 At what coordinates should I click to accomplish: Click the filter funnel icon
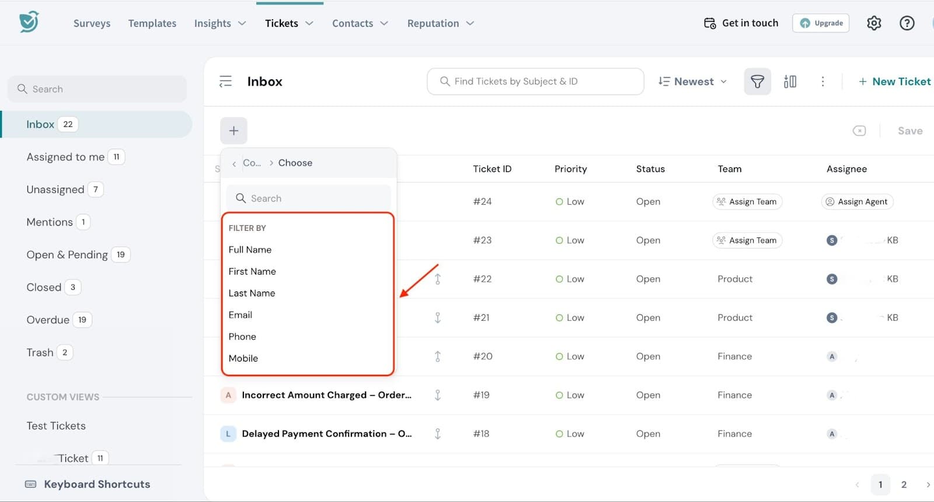757,82
